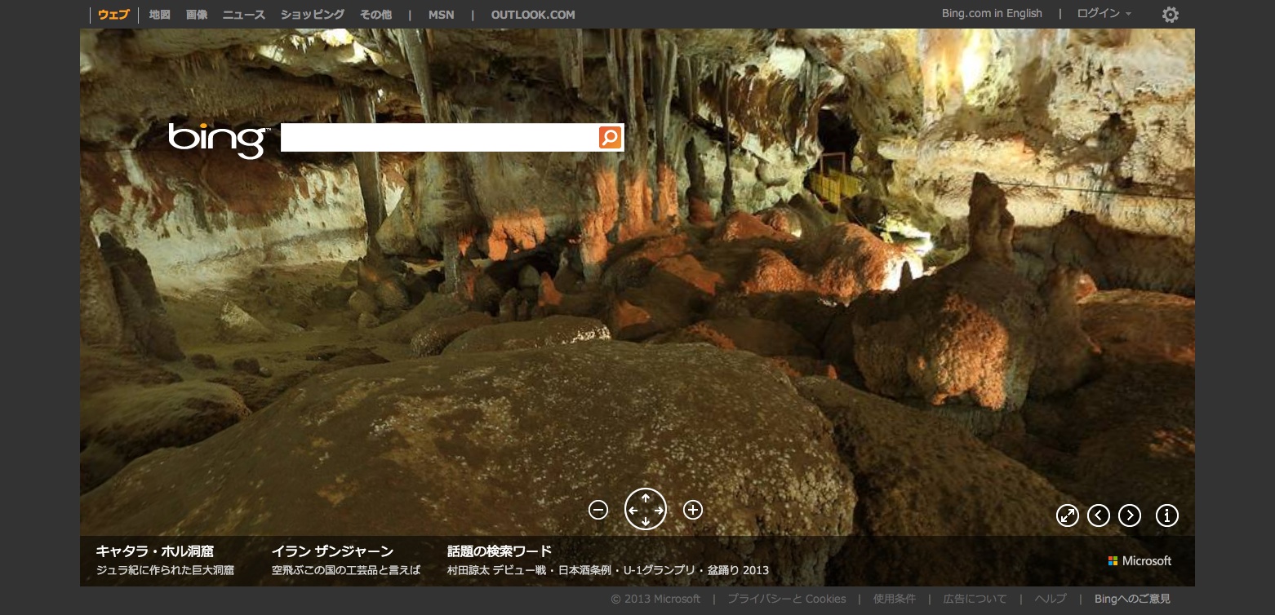Image resolution: width=1275 pixels, height=615 pixels.
Task: Open the ショッピング tab
Action: point(313,15)
